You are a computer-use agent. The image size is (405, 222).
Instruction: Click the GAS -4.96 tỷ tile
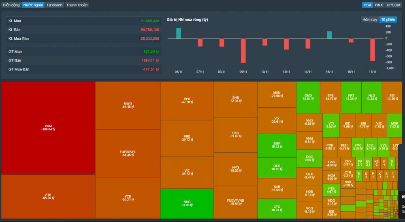(331, 164)
